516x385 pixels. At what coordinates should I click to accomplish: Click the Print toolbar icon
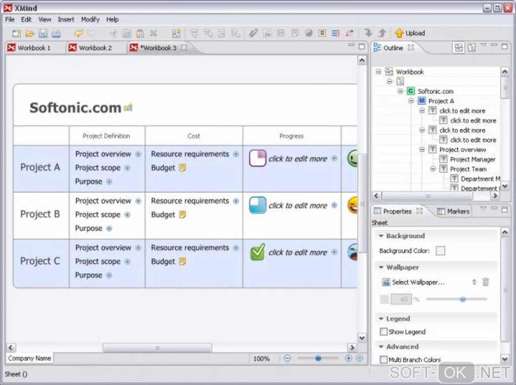pos(56,33)
